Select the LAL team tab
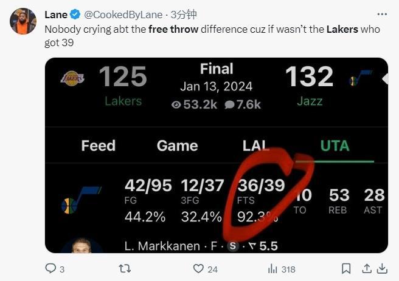 255,146
